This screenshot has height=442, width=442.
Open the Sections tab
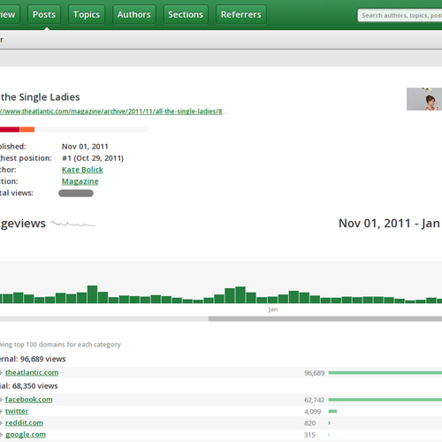click(186, 14)
